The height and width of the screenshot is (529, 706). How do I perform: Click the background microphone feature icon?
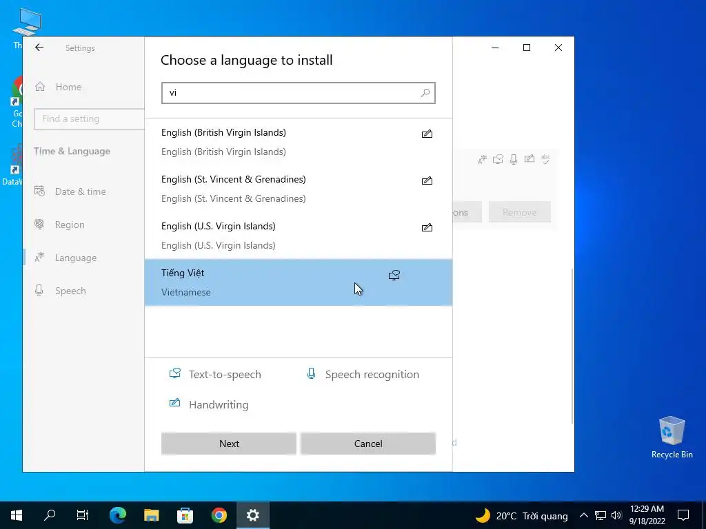point(514,159)
